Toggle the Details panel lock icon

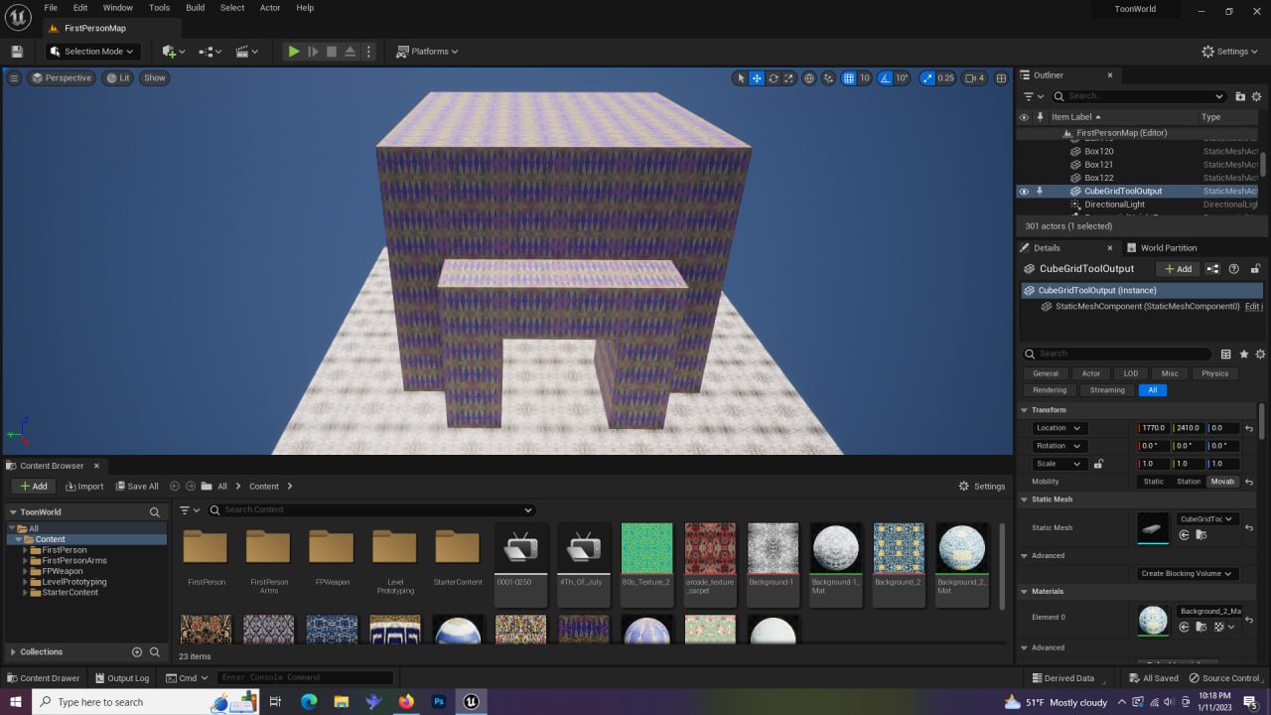coord(1255,269)
